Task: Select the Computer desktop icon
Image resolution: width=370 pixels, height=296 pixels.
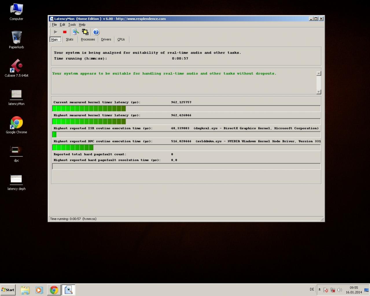Action: click(x=16, y=12)
